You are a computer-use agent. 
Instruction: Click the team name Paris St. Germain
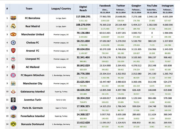coord(33,108)
